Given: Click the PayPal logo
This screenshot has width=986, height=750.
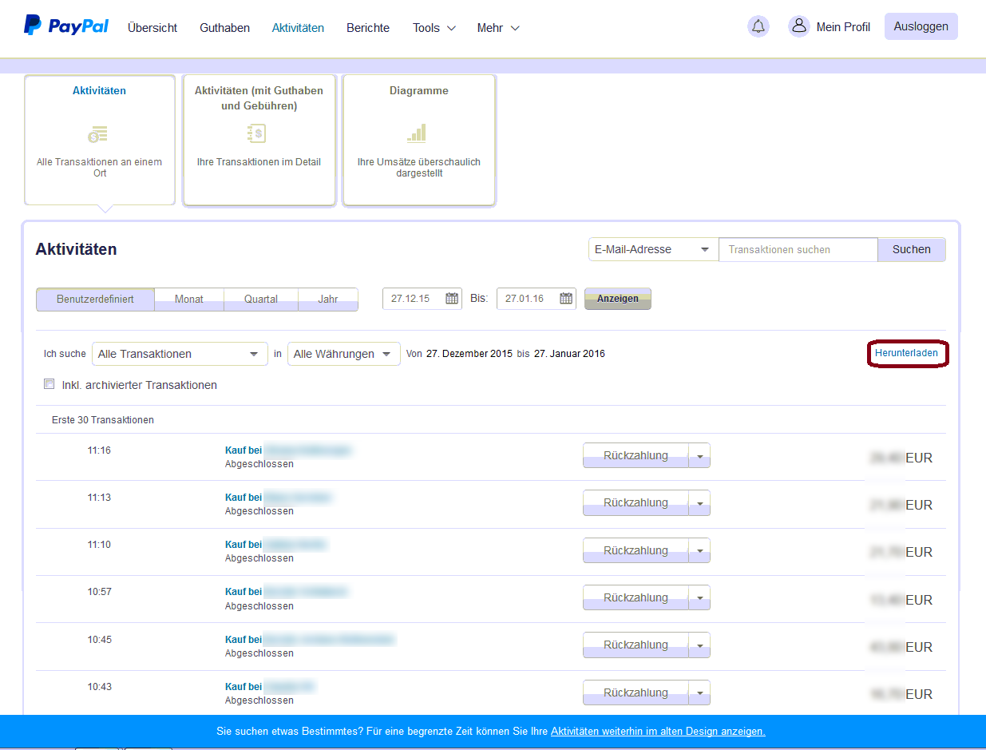Looking at the screenshot, I should coord(66,26).
